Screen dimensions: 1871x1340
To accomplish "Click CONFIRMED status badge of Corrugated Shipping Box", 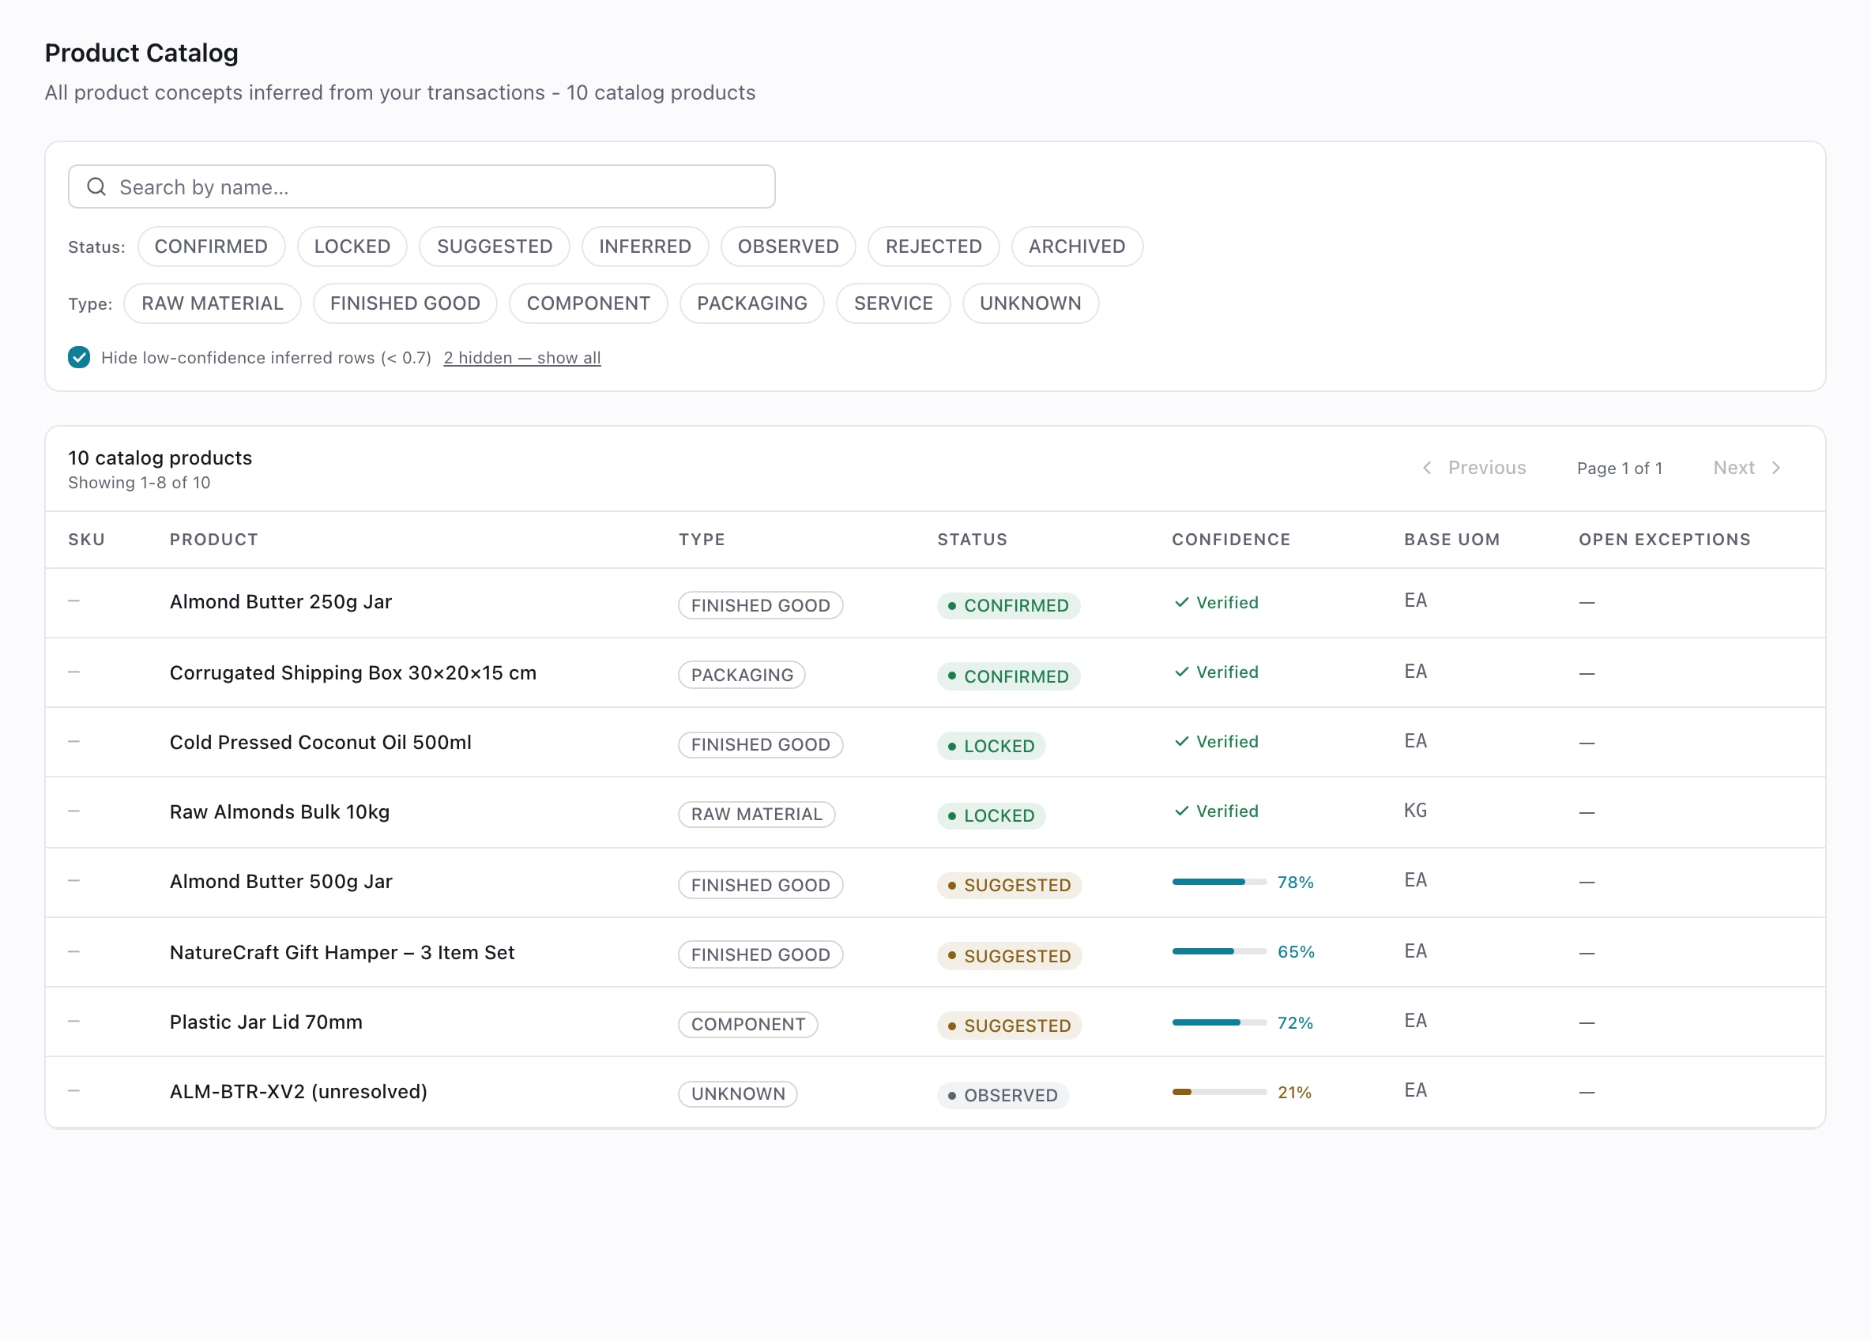I will coord(1008,676).
